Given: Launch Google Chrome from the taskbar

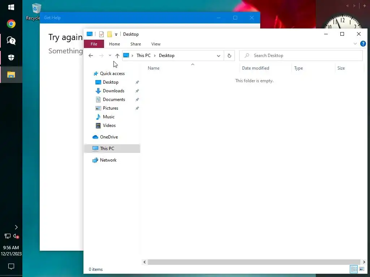Looking at the screenshot, I should pyautogui.click(x=11, y=24).
